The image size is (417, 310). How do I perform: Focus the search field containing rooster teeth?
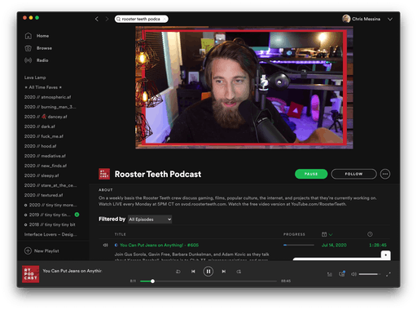click(x=141, y=19)
